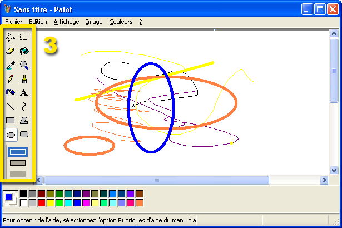This screenshot has width=342, height=228.
Task: Pick the light gray color swatch
Action: click(x=32, y=202)
